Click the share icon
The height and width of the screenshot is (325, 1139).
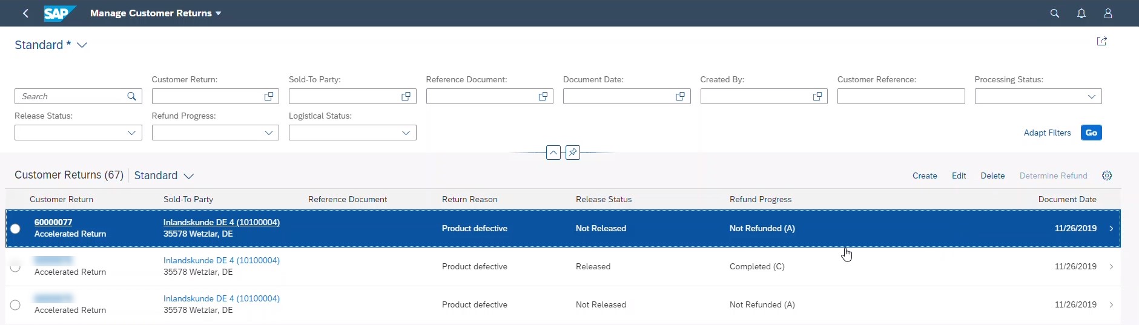[1101, 41]
